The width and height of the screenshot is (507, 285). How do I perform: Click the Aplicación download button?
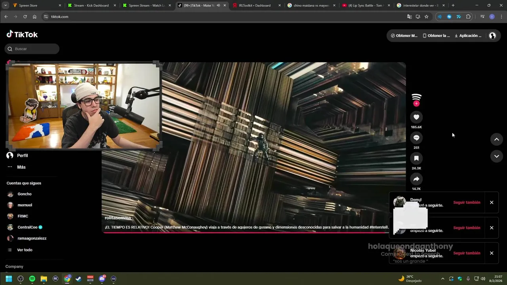tap(468, 36)
